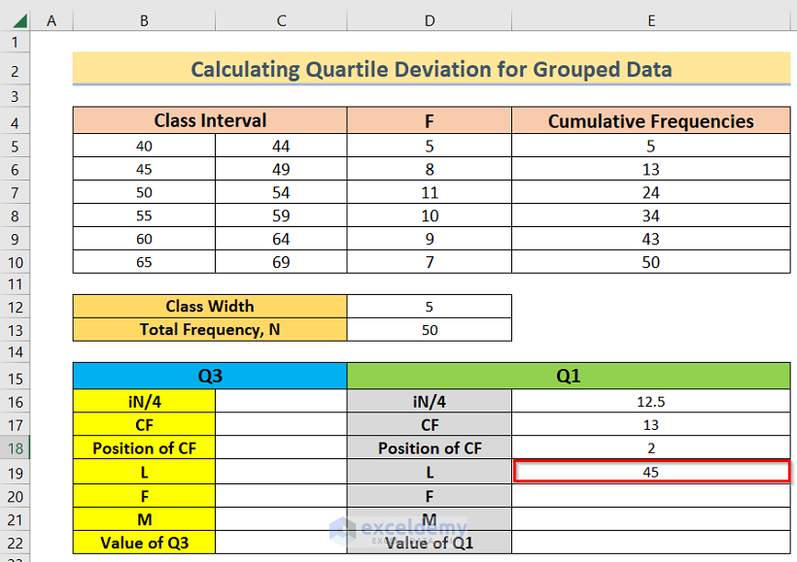Select the green 'Q1' header cell
The width and height of the screenshot is (797, 562).
pyautogui.click(x=569, y=376)
